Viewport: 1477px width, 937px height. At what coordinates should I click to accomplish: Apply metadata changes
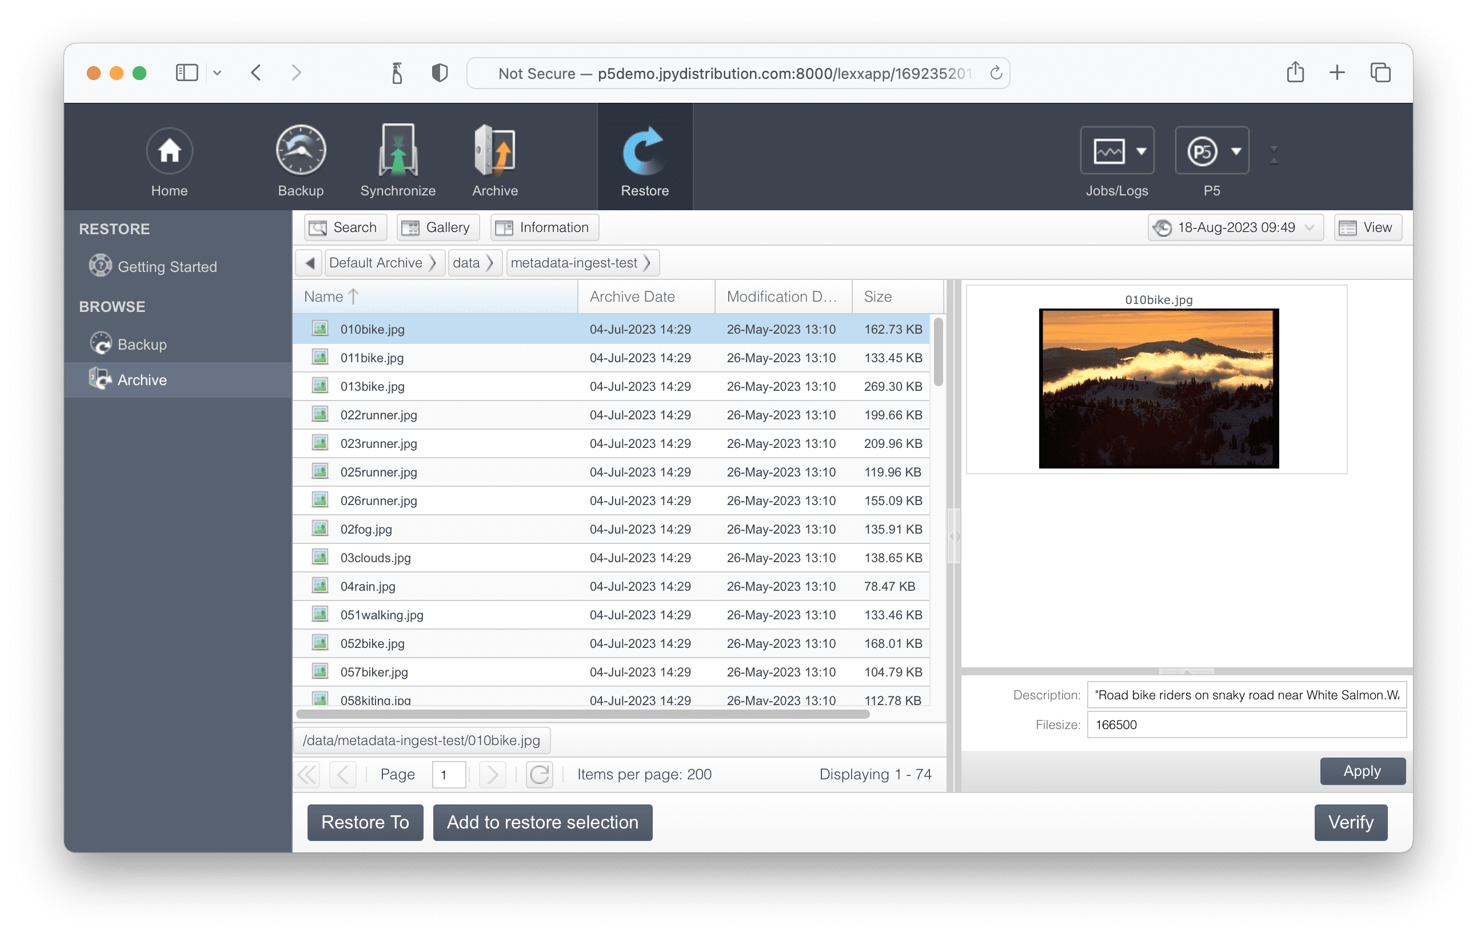tap(1362, 771)
